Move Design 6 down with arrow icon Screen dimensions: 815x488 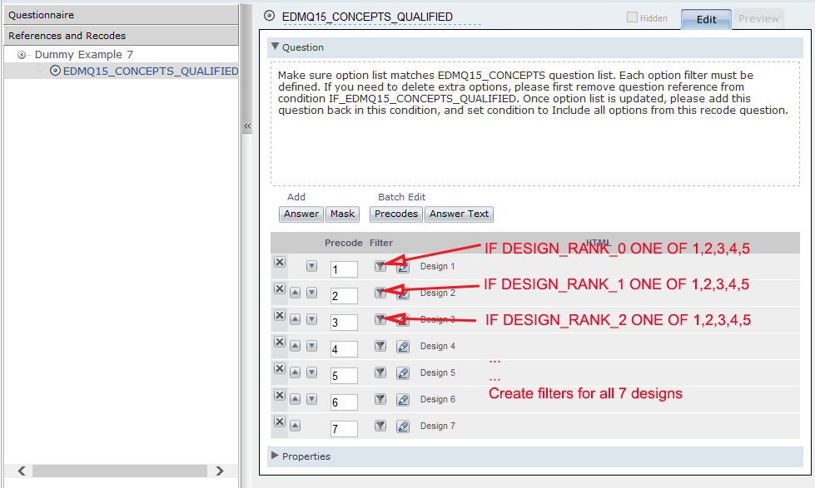pos(312,399)
